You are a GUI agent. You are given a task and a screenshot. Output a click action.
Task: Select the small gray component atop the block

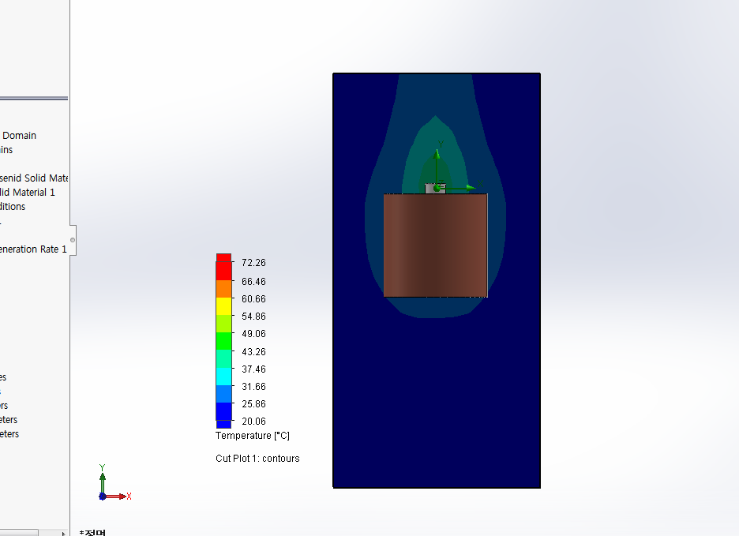(x=436, y=189)
